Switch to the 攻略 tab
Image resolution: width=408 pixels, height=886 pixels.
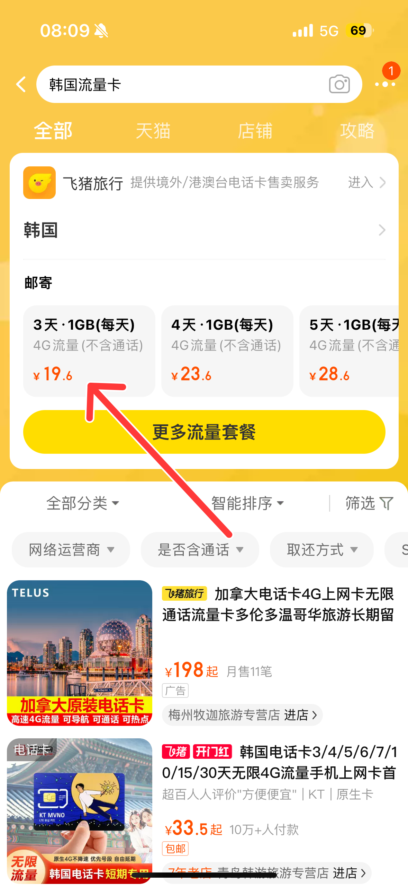tap(357, 131)
